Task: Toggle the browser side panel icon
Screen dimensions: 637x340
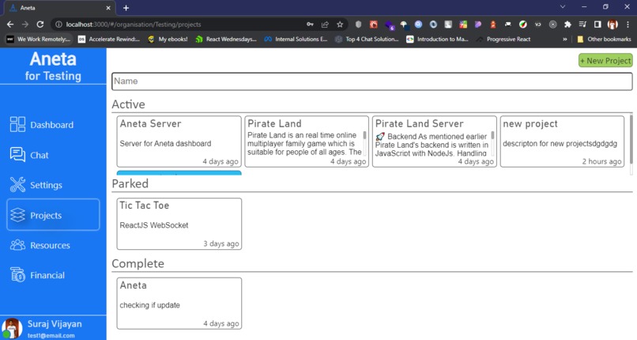Action: [597, 25]
